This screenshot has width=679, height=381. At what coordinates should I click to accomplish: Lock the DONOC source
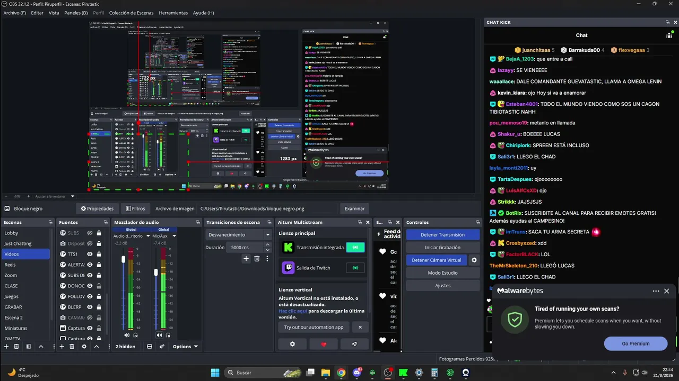99,286
